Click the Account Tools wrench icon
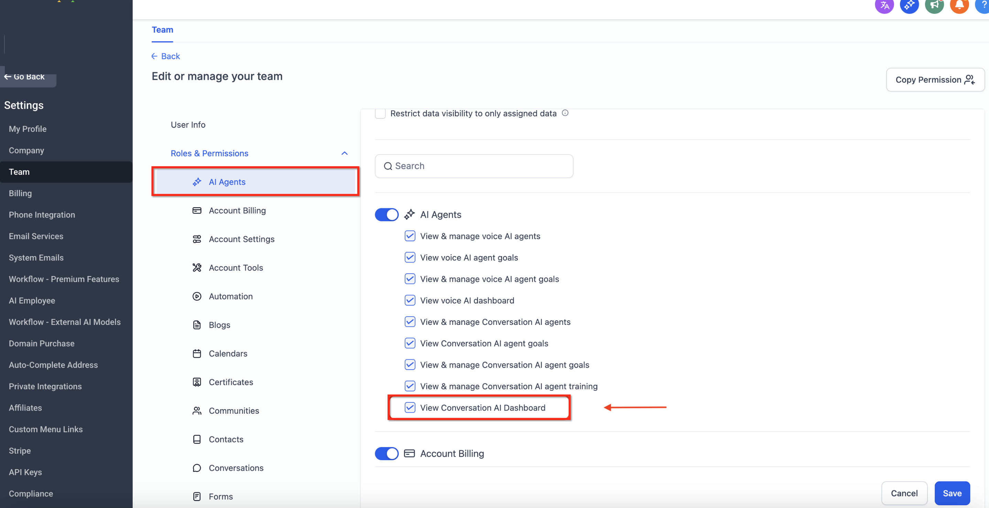The image size is (989, 508). coord(197,268)
